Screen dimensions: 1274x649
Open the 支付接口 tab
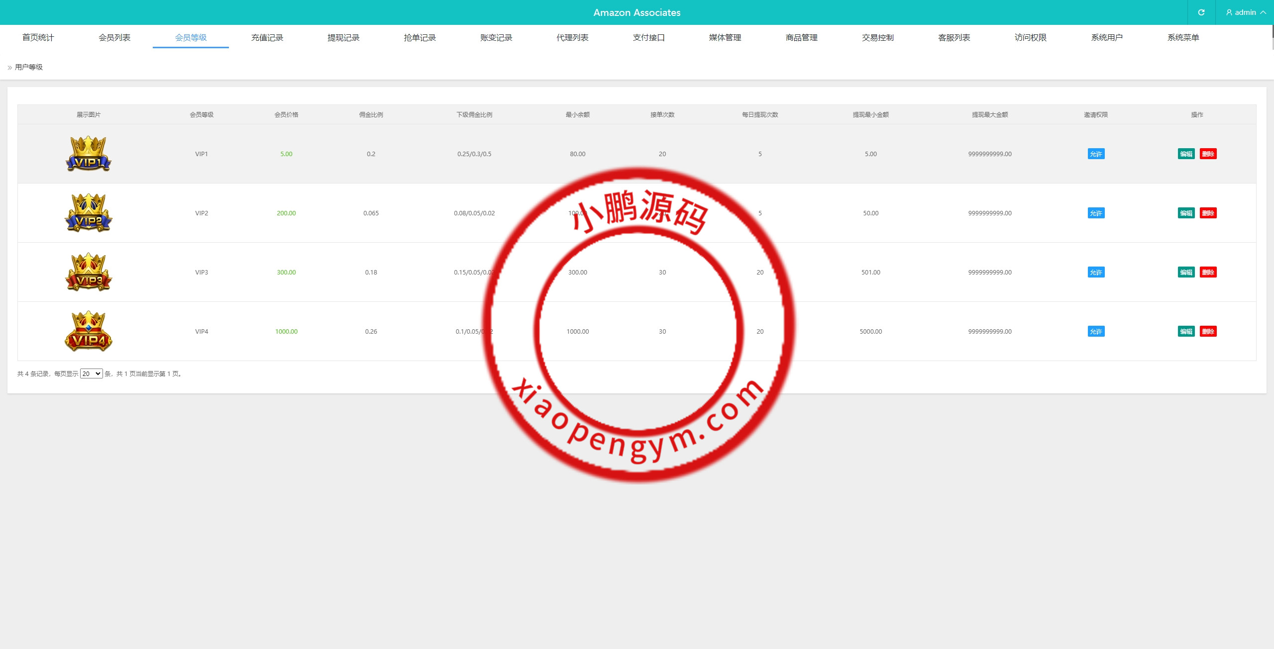tap(648, 38)
